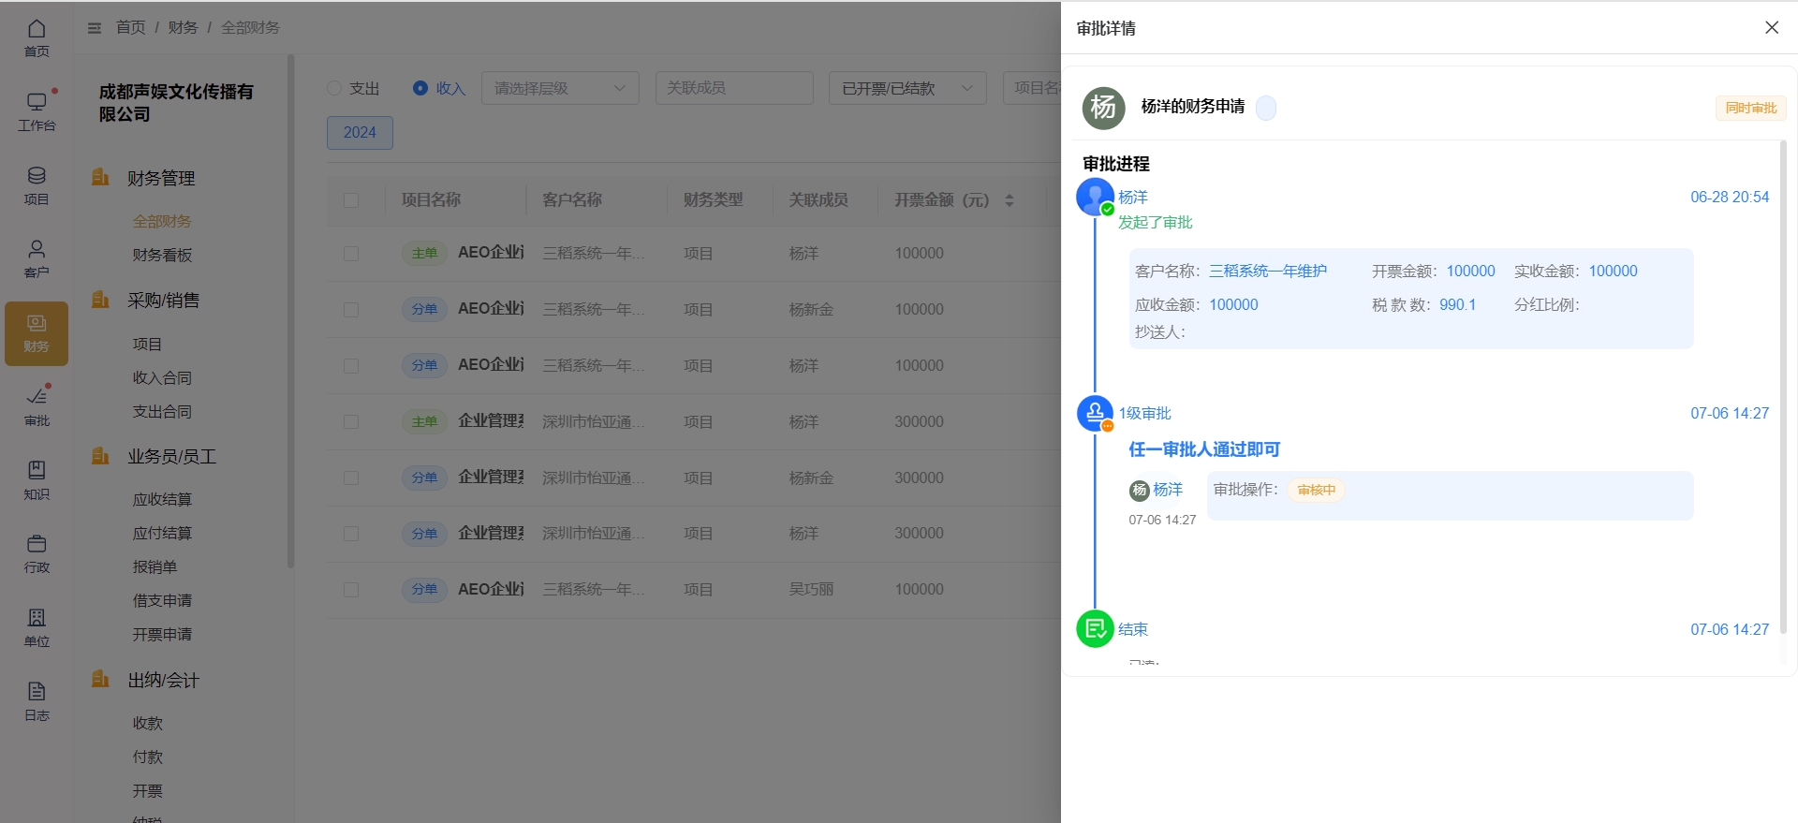
Task: Close the 审批详情 panel
Action: [1772, 28]
